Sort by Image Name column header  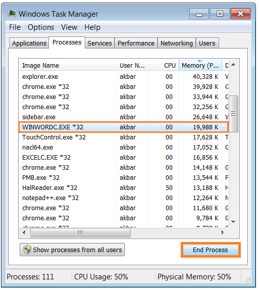[x=68, y=65]
